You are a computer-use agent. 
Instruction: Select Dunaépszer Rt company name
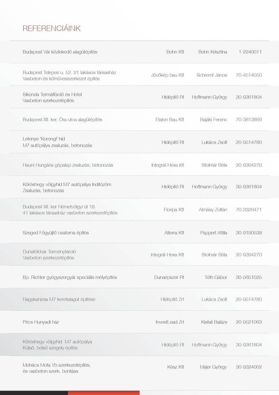[x=169, y=277]
